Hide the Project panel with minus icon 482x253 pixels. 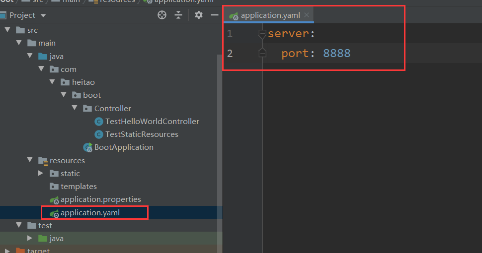coord(215,15)
